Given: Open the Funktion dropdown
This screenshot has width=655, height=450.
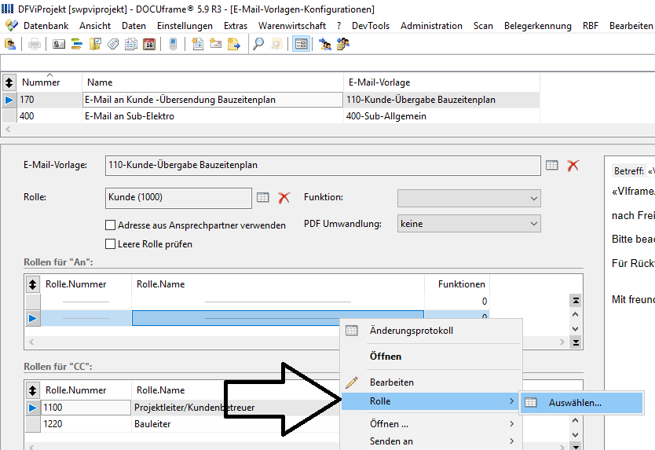Looking at the screenshot, I should 469,198.
